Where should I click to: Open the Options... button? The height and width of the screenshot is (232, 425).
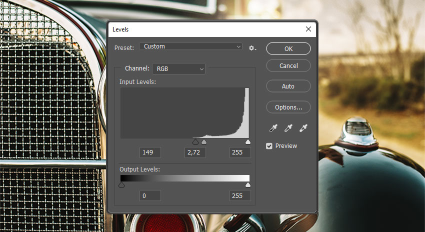pos(288,107)
